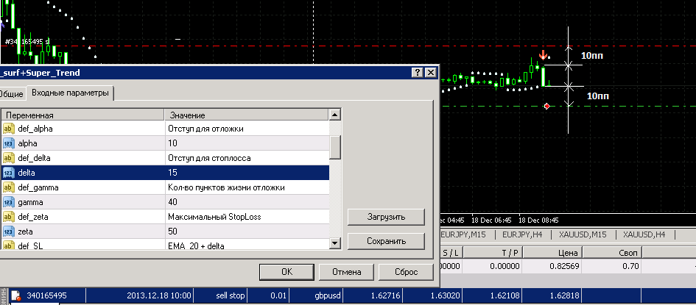Confirm the dialog with OK
The width and height of the screenshot is (696, 305).
point(287,272)
